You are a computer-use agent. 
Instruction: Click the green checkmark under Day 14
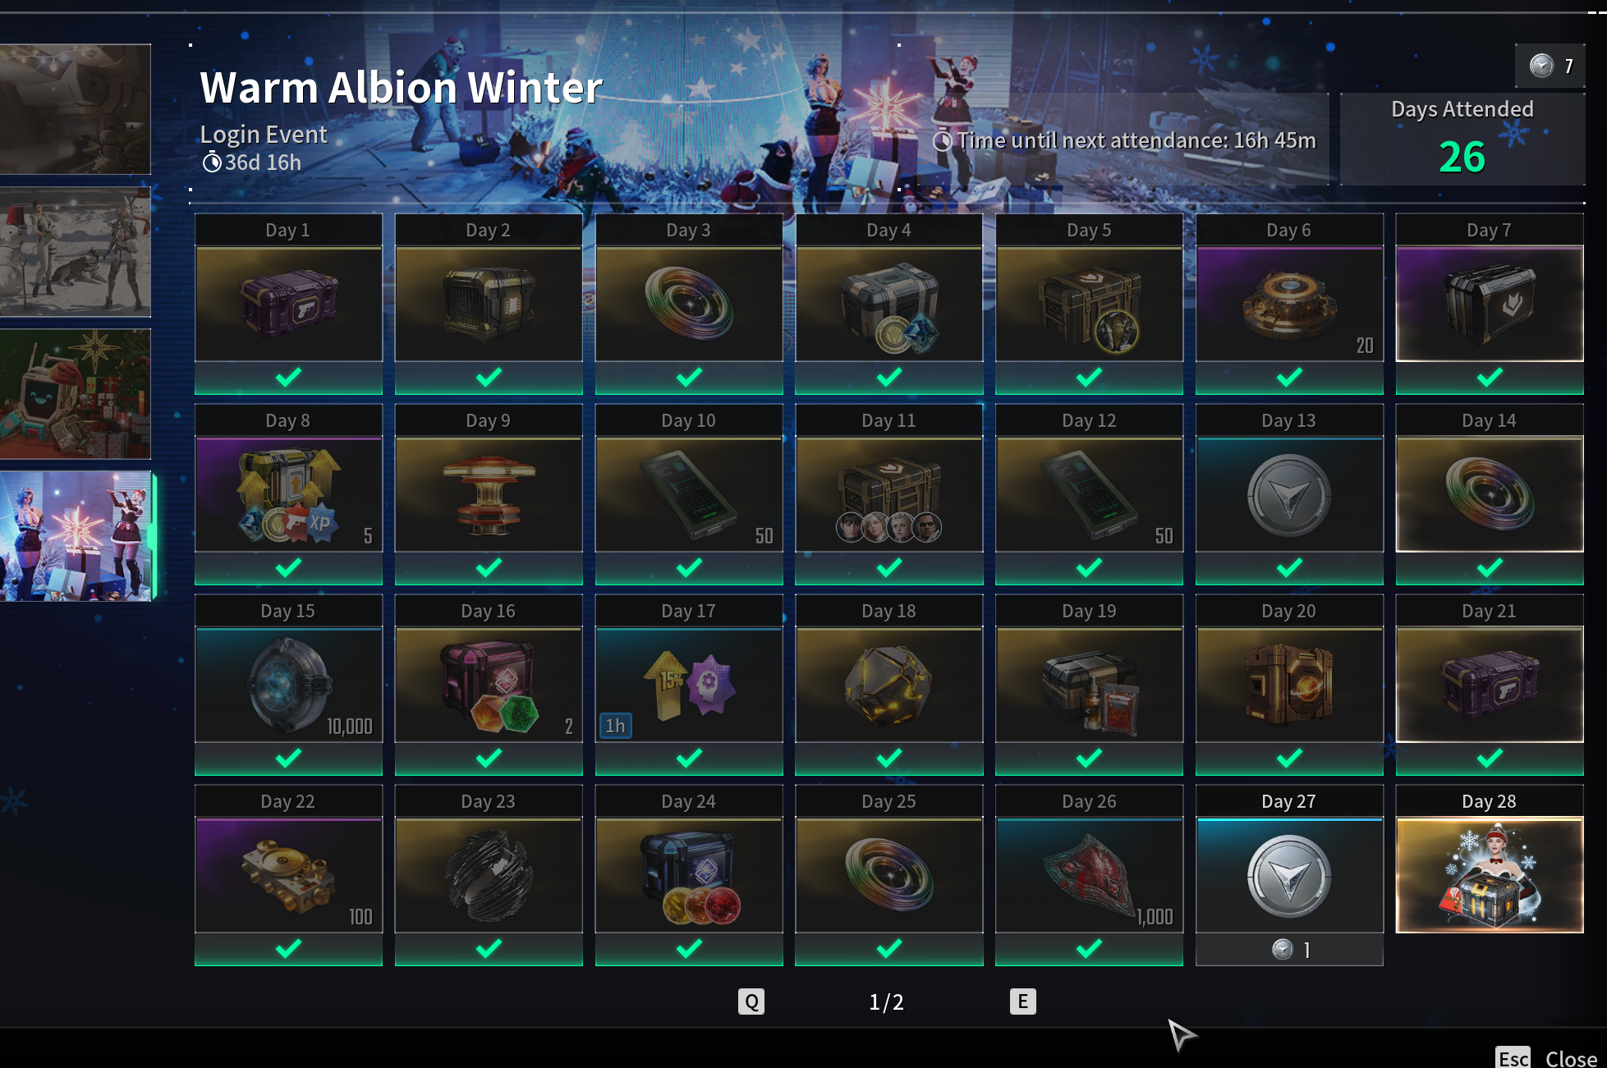tap(1490, 568)
